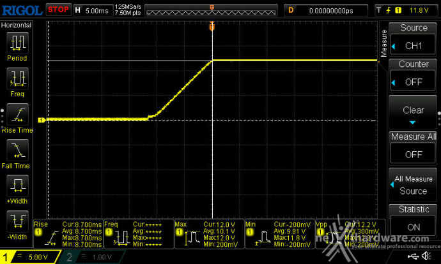The image size is (441, 264).
Task: Select channel 1 5.00 V tab
Action: (29, 257)
